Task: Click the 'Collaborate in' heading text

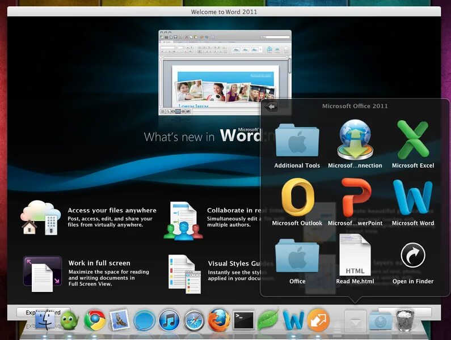Action: click(x=230, y=210)
